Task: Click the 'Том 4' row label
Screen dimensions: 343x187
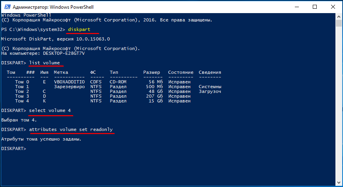Action: tap(22, 101)
